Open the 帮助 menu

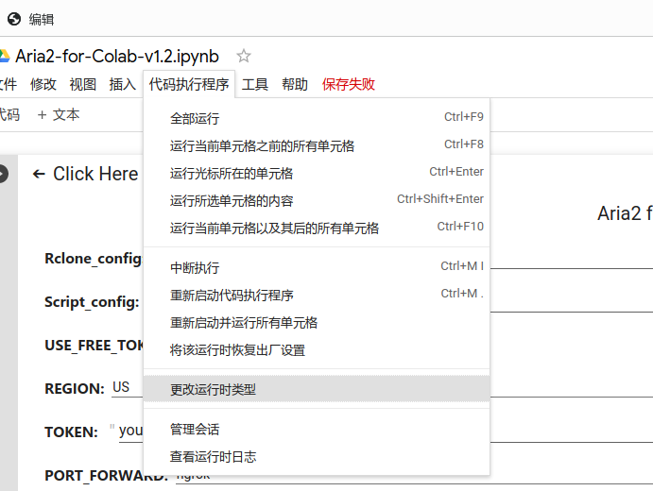pyautogui.click(x=295, y=84)
